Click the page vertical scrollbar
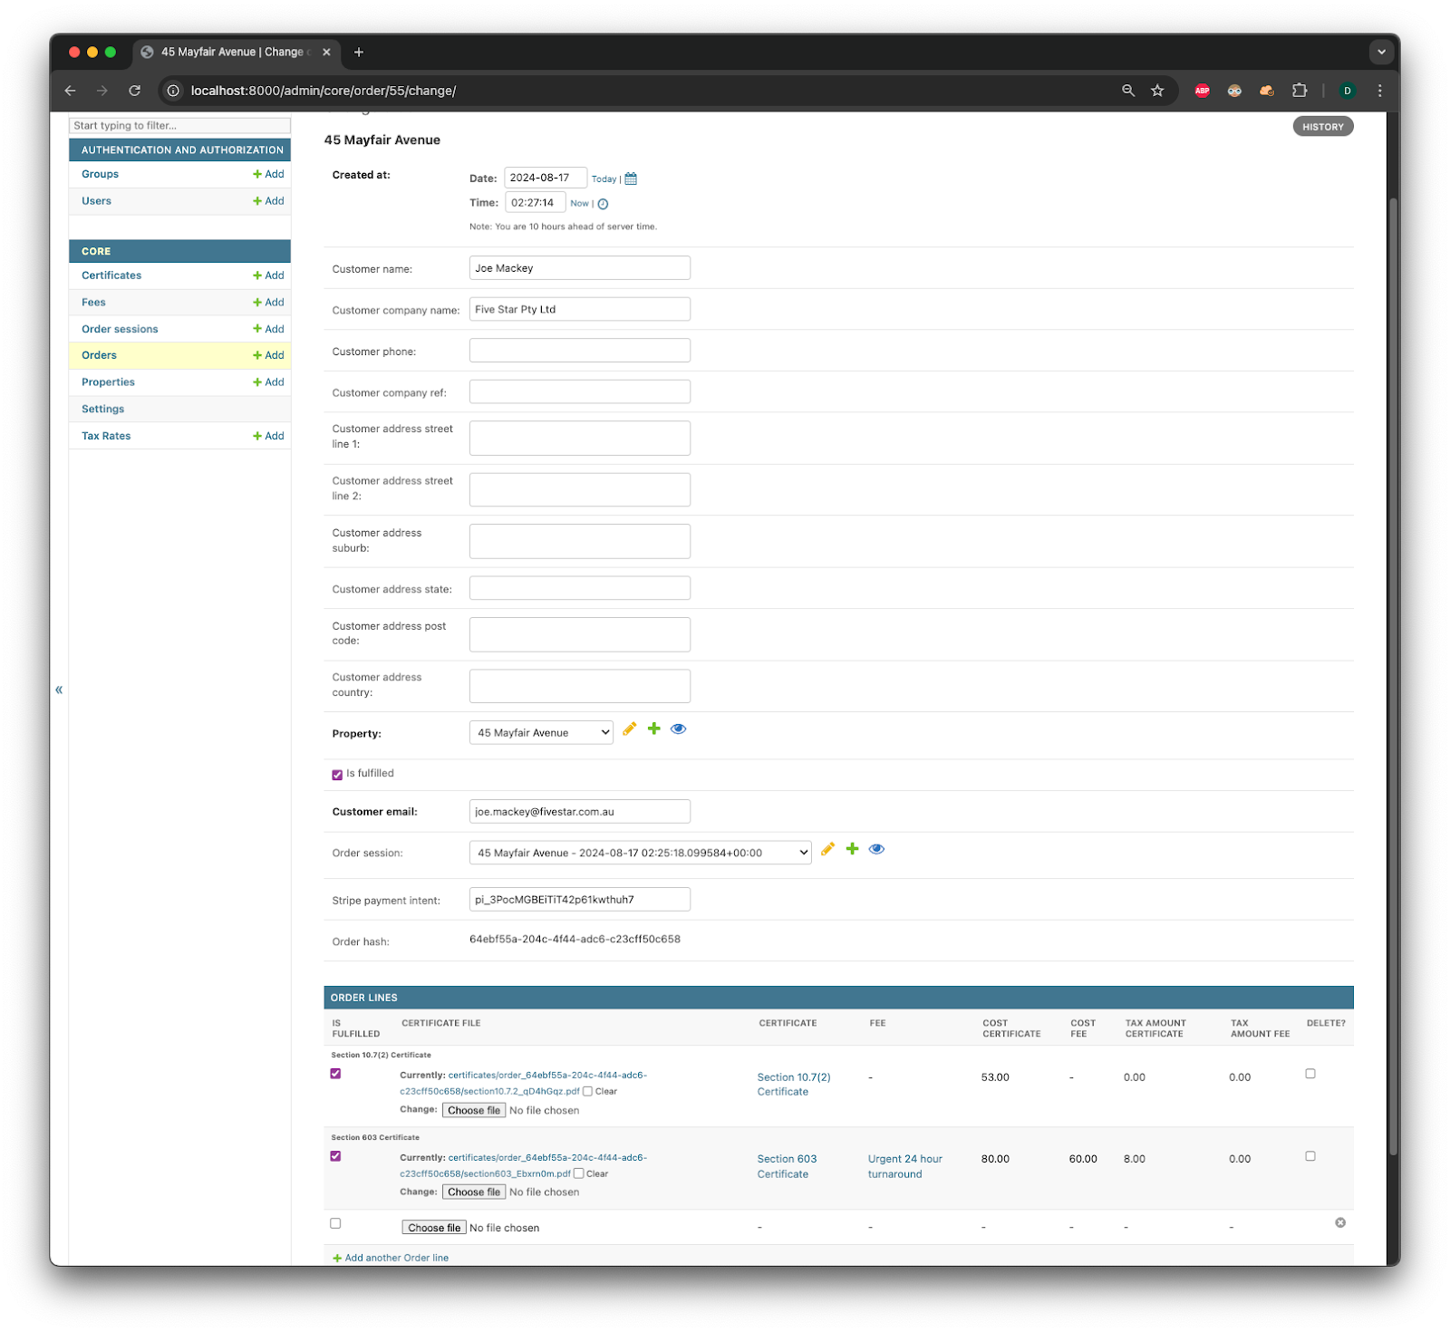The height and width of the screenshot is (1332, 1450). click(x=1394, y=675)
